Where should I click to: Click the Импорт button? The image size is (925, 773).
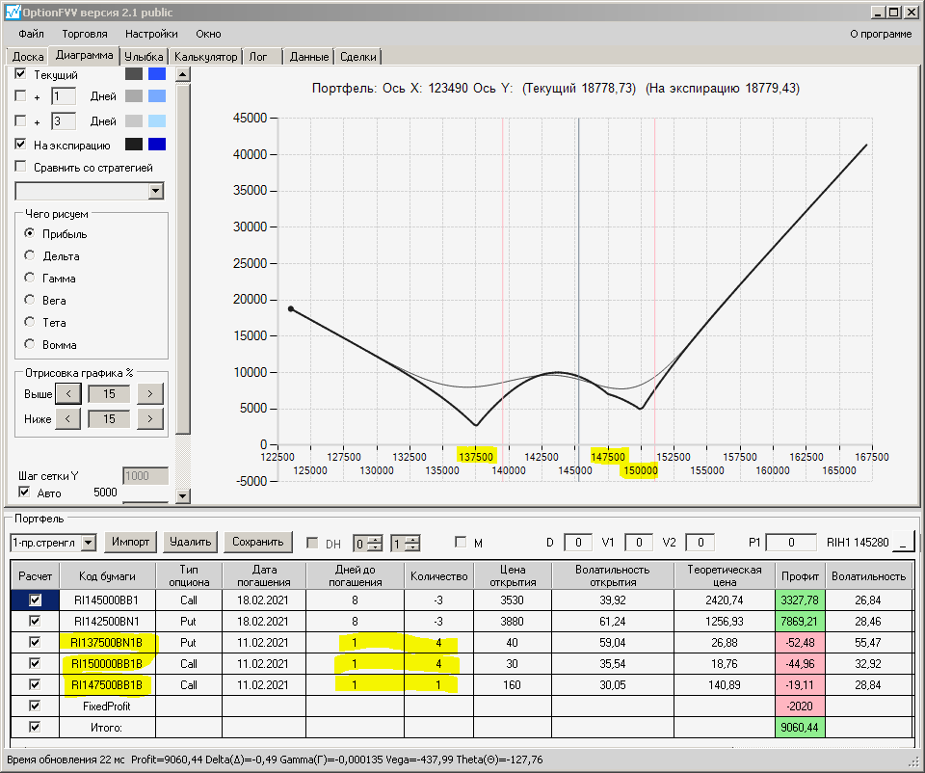click(x=130, y=542)
